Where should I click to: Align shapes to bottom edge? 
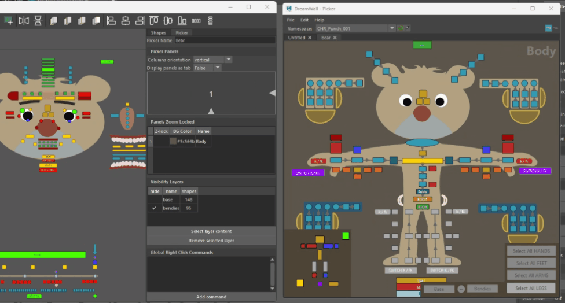pos(182,21)
